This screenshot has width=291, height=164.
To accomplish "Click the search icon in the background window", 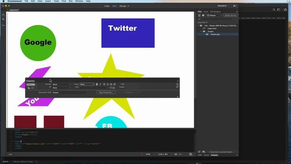I will coord(274,10).
